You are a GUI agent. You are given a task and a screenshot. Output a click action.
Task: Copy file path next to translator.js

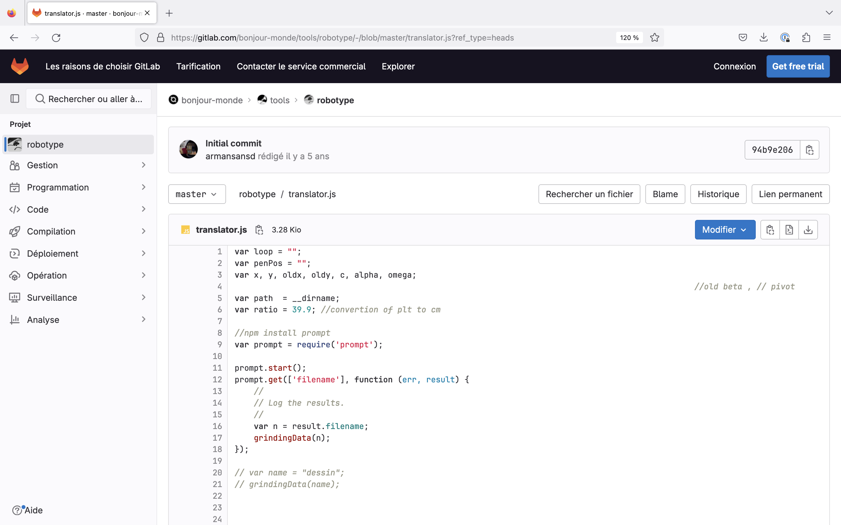[259, 230]
